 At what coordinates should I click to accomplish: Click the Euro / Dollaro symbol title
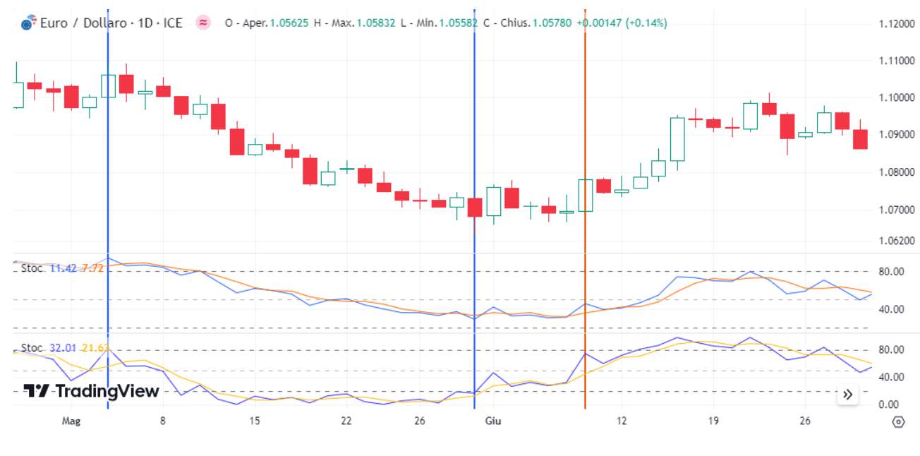coord(111,23)
